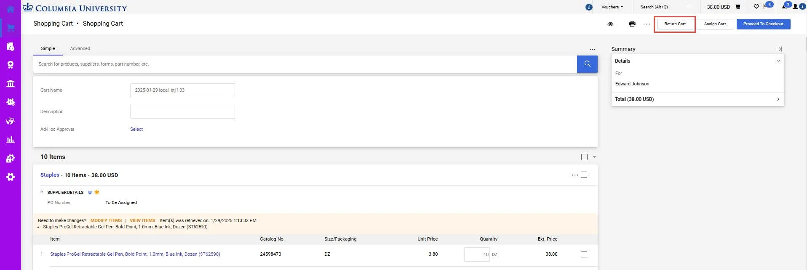Open the Home icon in sidebar
The width and height of the screenshot is (807, 270).
[11, 9]
